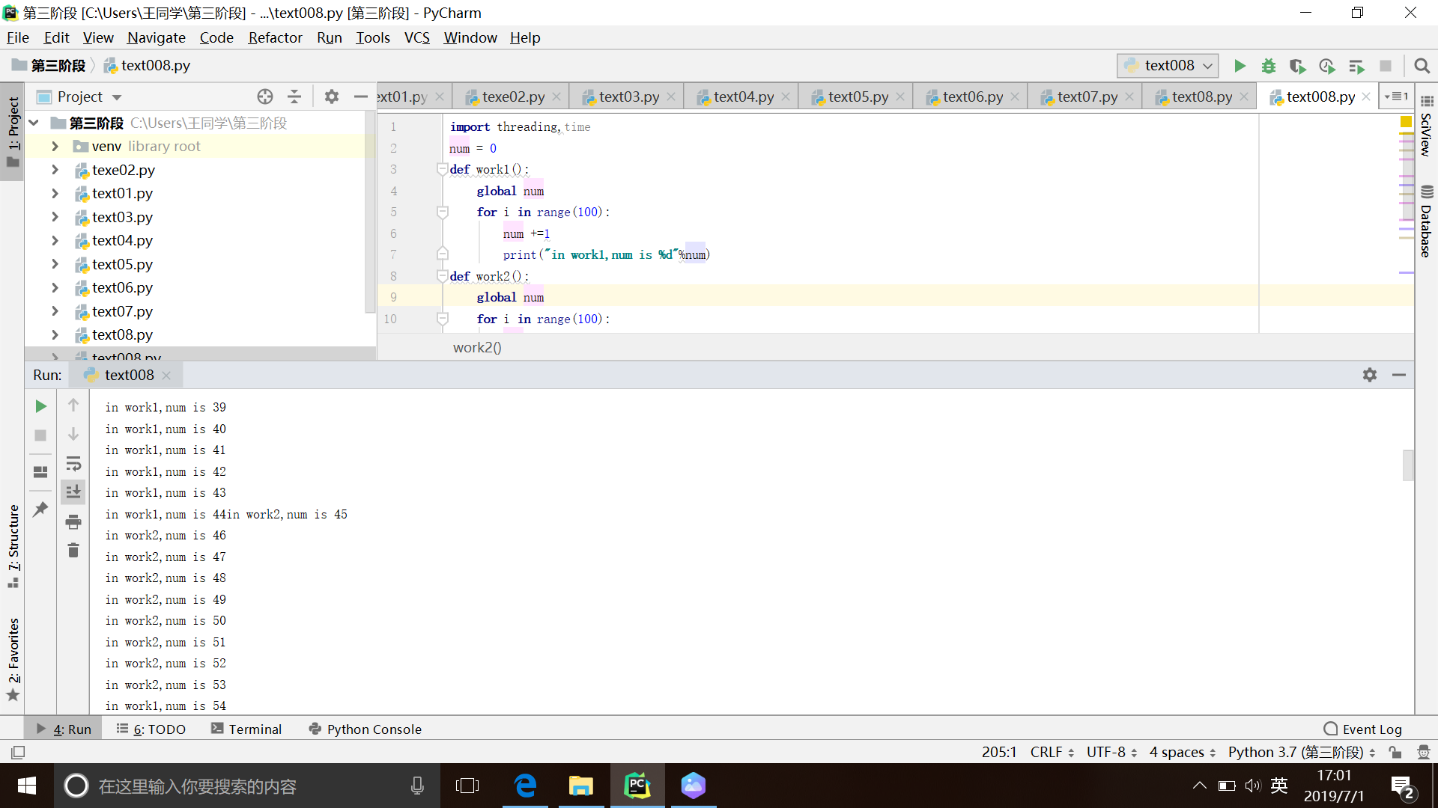The width and height of the screenshot is (1438, 808).
Task: Toggle the 7: Structure tool window
Action: tap(13, 546)
